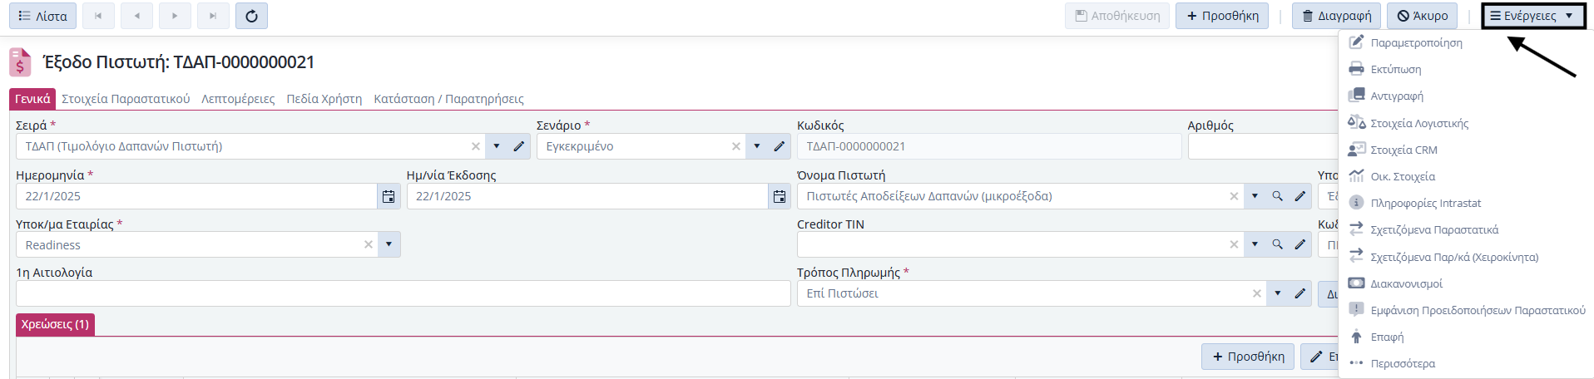Image resolution: width=1594 pixels, height=379 pixels.
Task: Clear the Σενάριο field with the X
Action: [736, 146]
